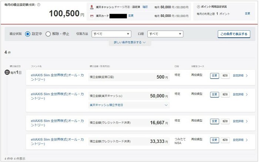This screenshot has height=162, width=259.
Task: Open 設定詳細 link for 50,000円 row
Action: [238, 94]
